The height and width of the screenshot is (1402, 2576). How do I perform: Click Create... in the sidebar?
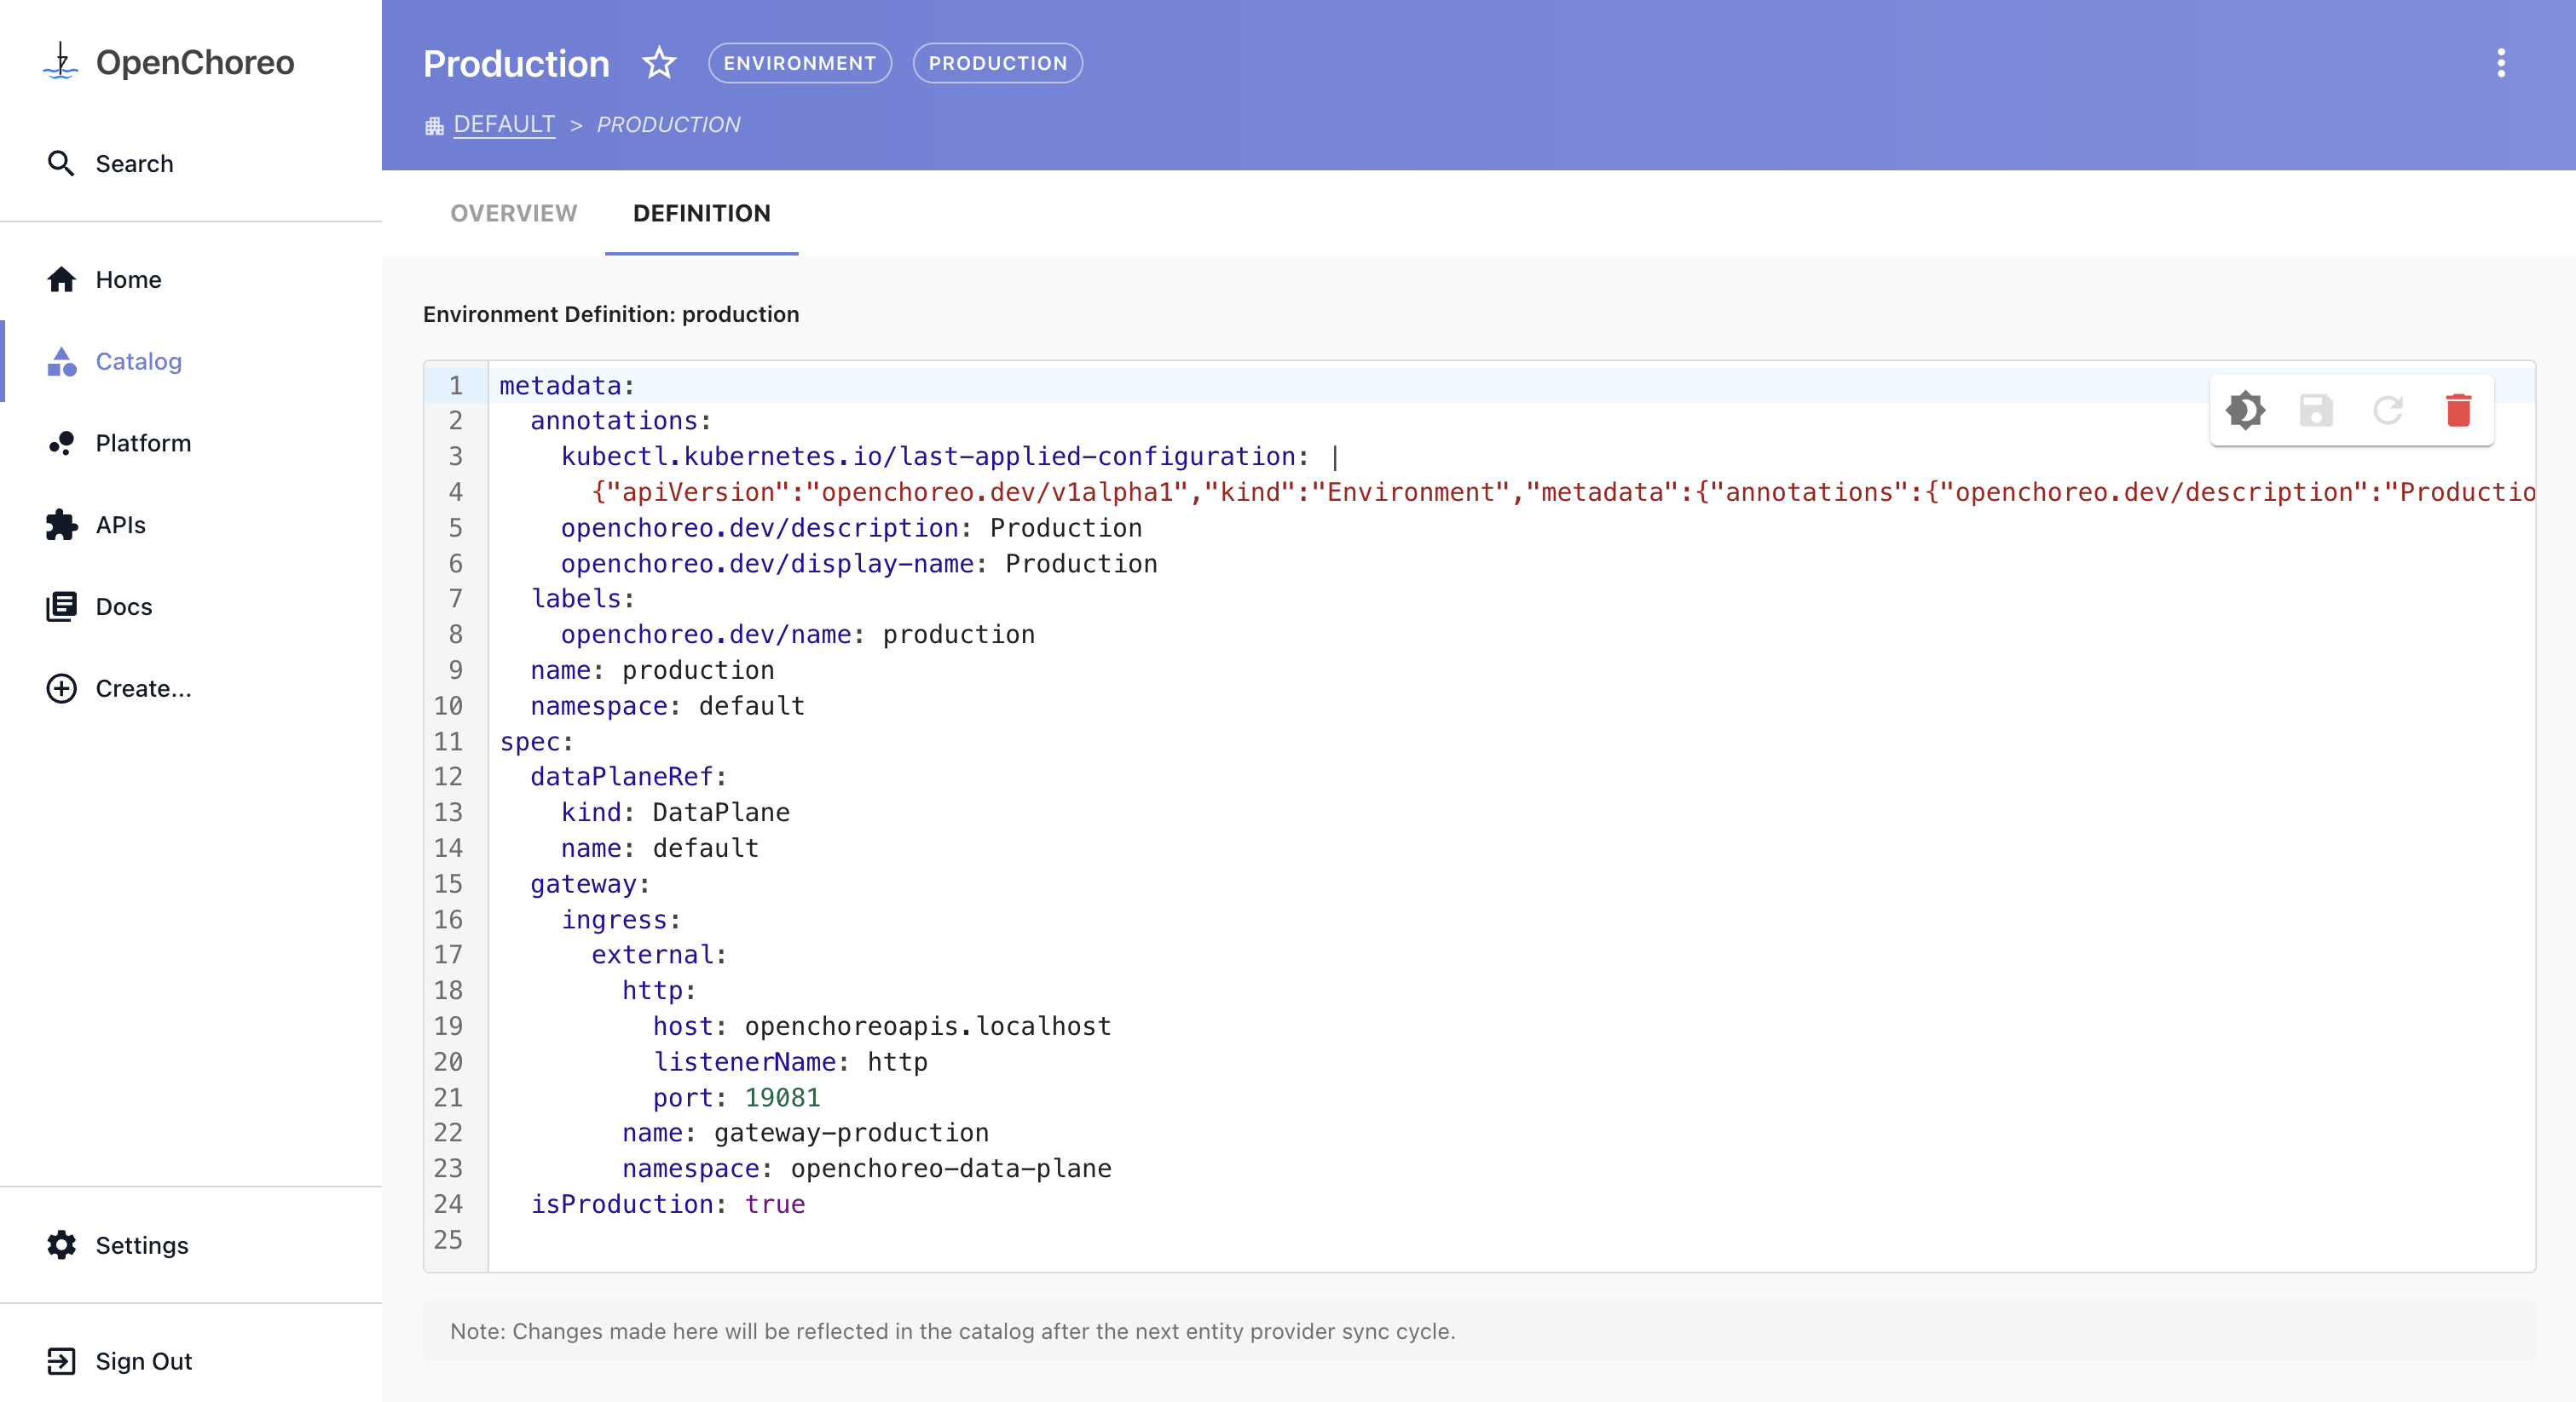pos(143,690)
